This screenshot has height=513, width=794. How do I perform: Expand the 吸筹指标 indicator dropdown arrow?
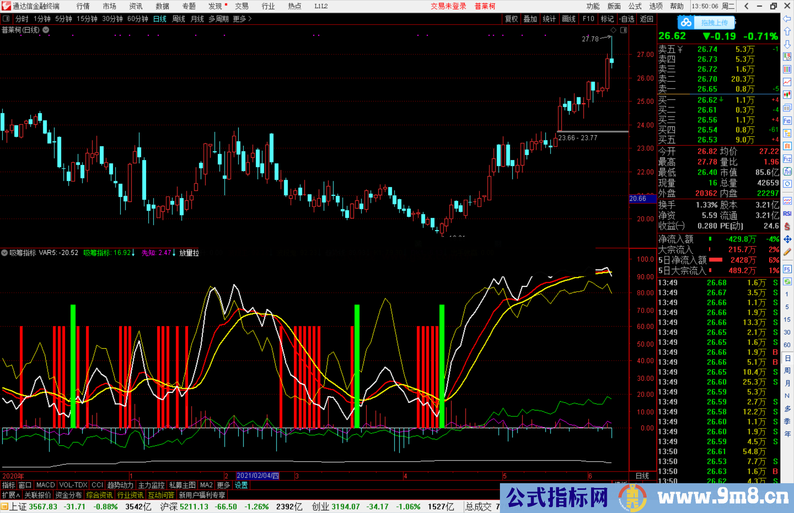(x=4, y=253)
